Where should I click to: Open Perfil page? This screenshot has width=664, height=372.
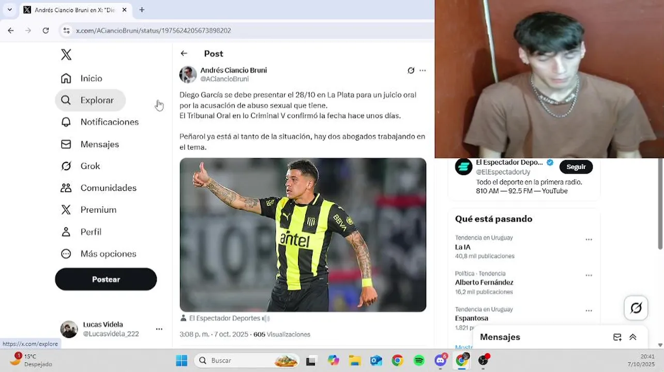click(x=81, y=232)
